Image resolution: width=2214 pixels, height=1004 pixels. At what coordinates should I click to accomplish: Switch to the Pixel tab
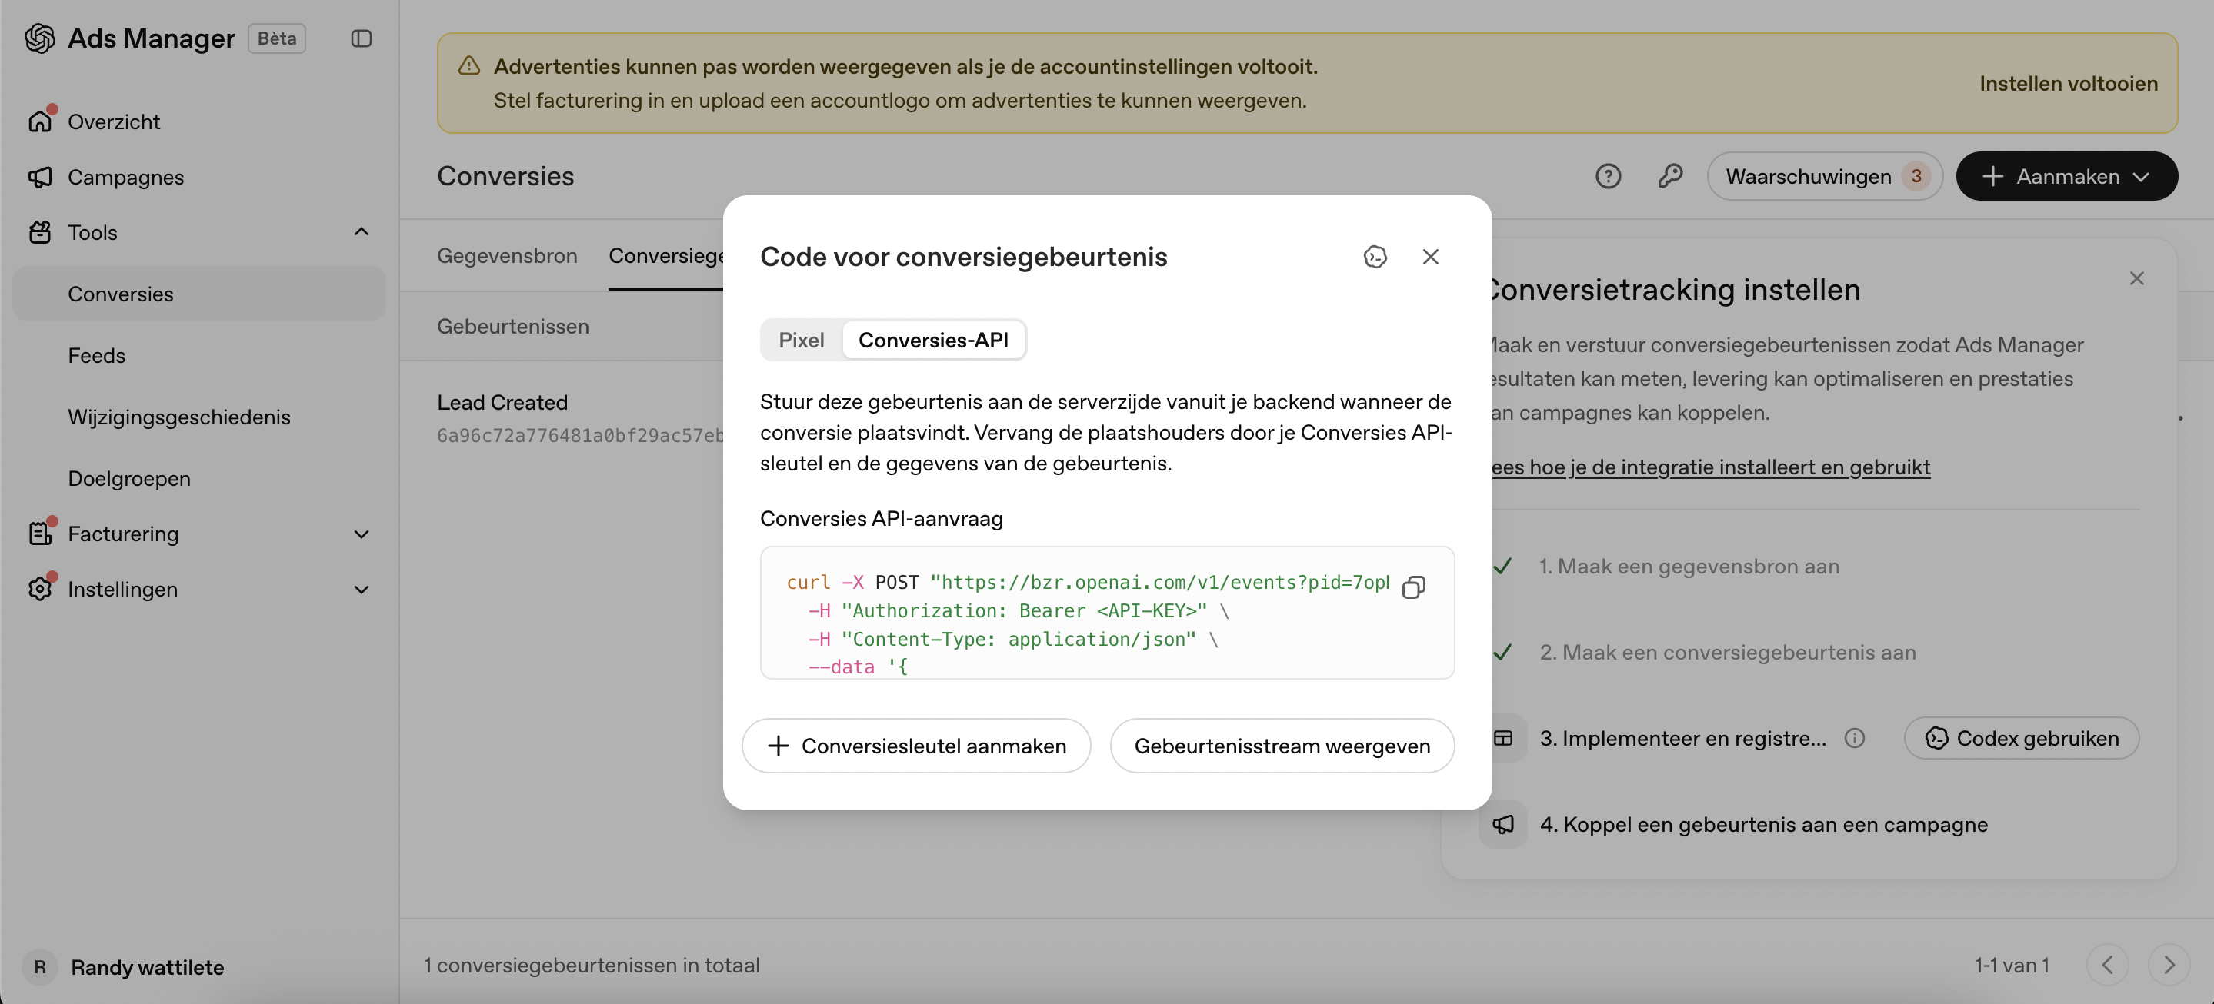[x=801, y=340]
